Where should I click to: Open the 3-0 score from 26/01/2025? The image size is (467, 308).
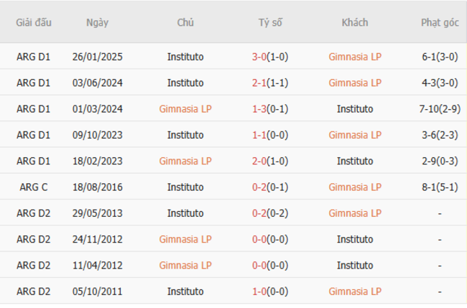tap(270, 57)
